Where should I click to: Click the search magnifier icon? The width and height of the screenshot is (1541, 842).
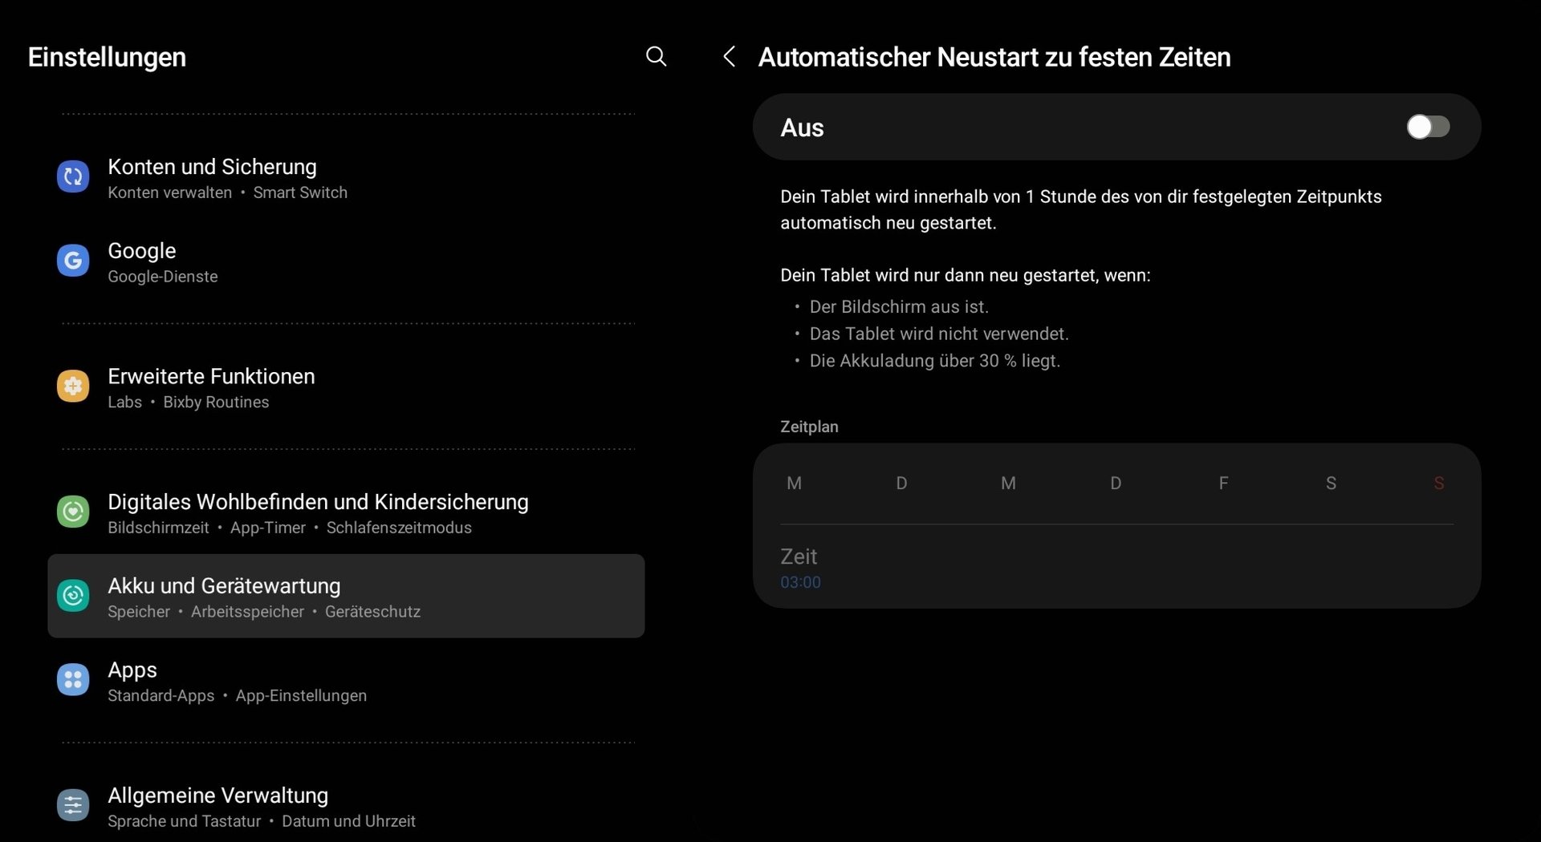click(656, 56)
